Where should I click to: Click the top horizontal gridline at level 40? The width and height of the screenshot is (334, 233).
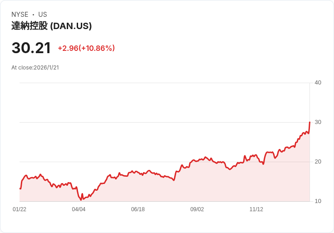coord(163,83)
